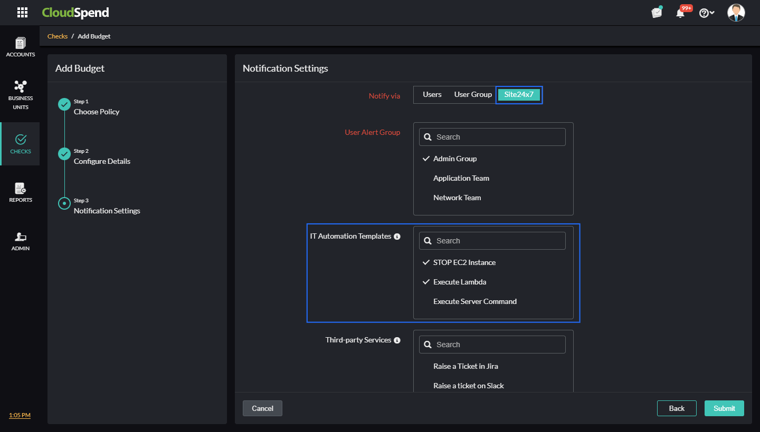This screenshot has height=432, width=760.
Task: Select the User Group notify option
Action: click(472, 94)
